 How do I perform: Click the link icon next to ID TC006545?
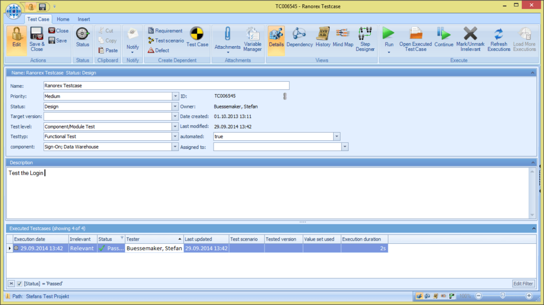(285, 96)
